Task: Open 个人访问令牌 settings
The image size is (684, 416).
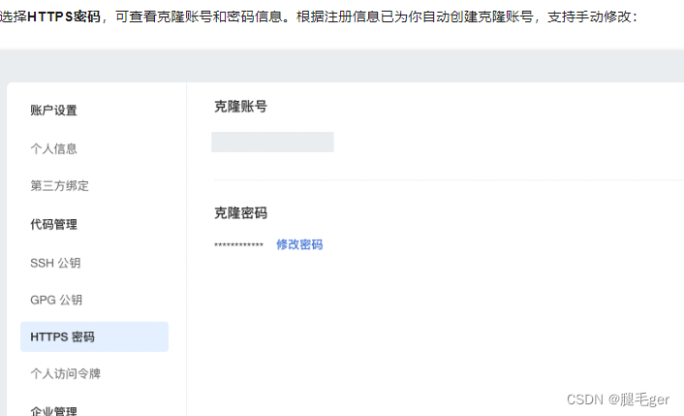Action: 66,373
